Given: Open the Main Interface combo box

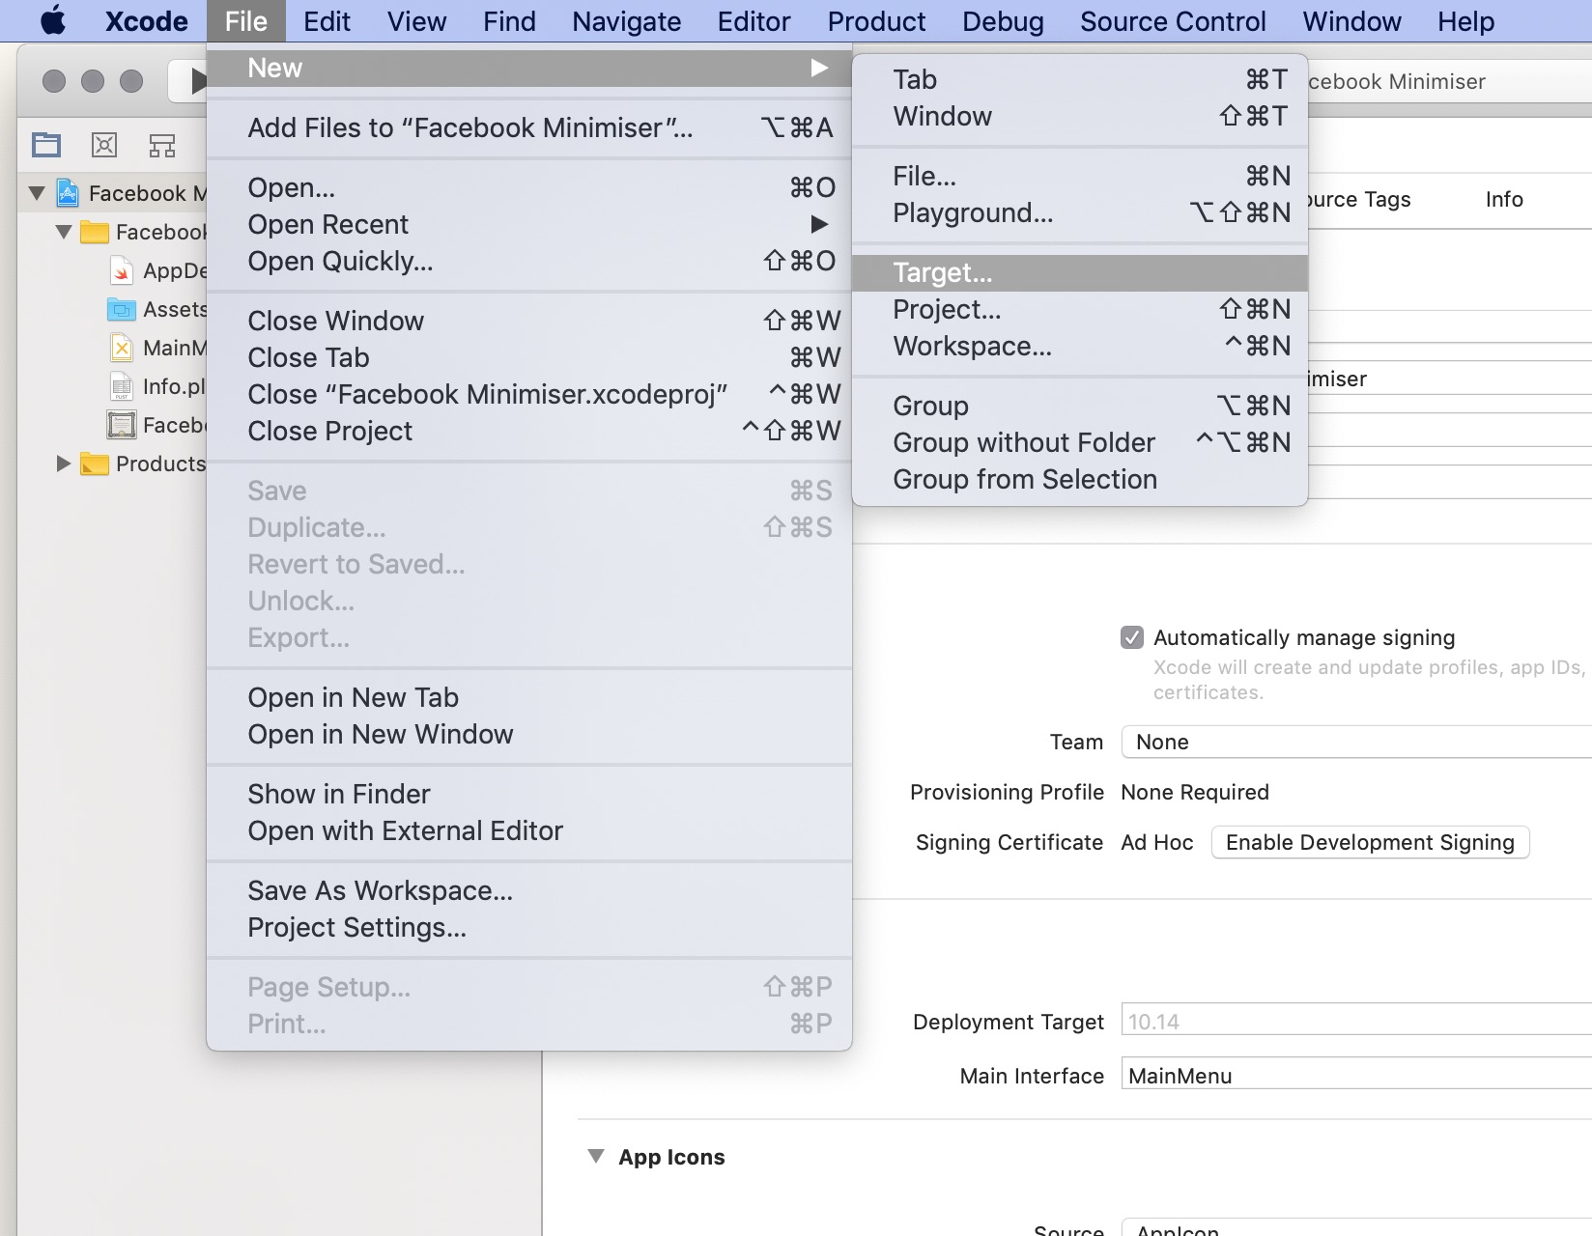Looking at the screenshot, I should (1356, 1074).
